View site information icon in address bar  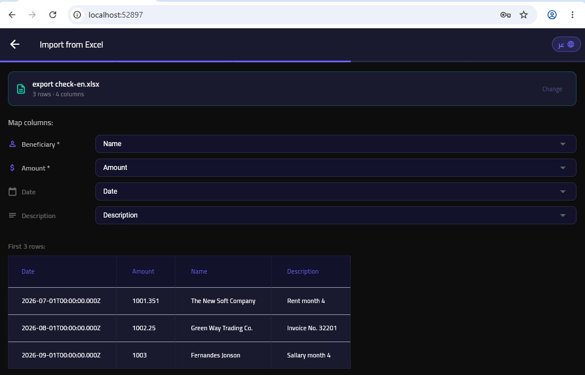(77, 15)
